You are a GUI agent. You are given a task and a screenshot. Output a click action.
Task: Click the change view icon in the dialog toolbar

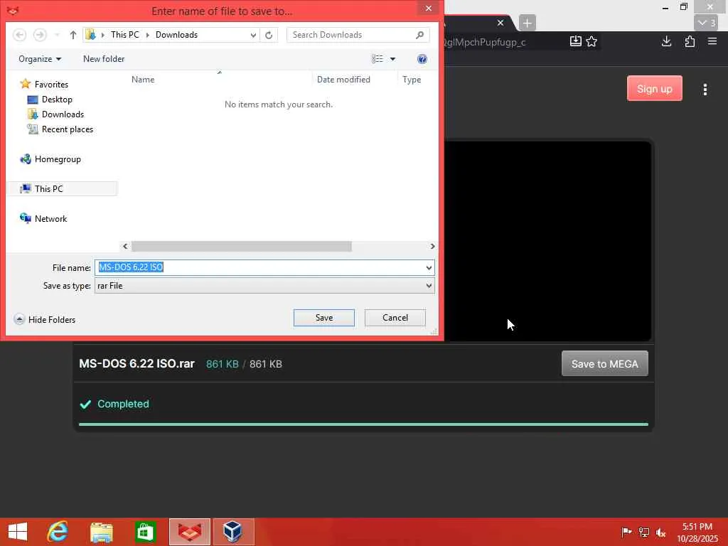[377, 59]
